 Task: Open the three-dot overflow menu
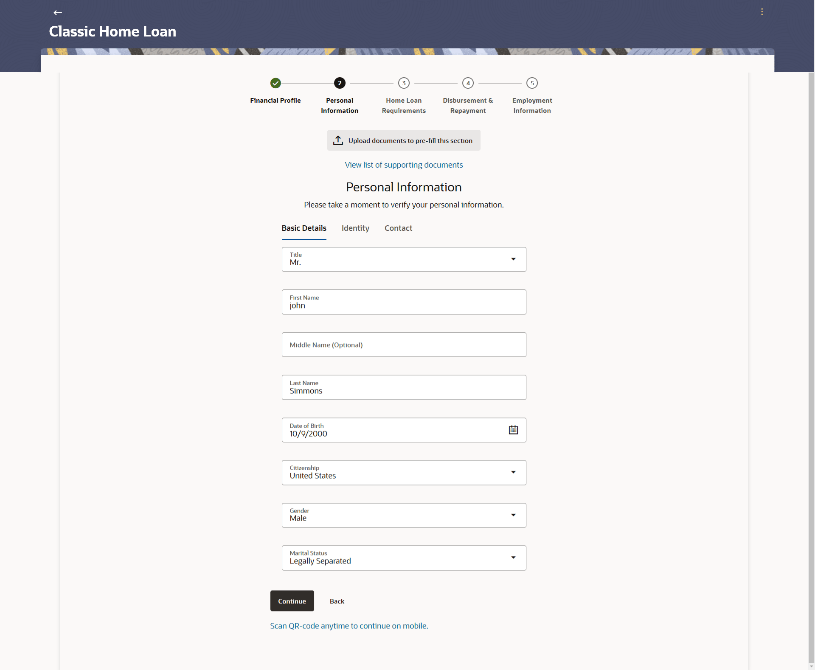tap(762, 12)
